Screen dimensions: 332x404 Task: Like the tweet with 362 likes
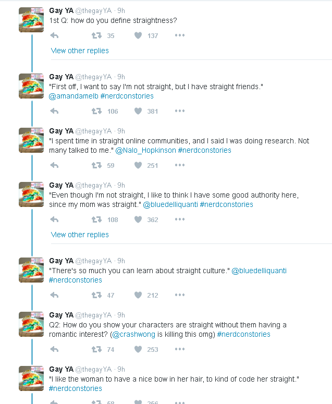pos(138,219)
